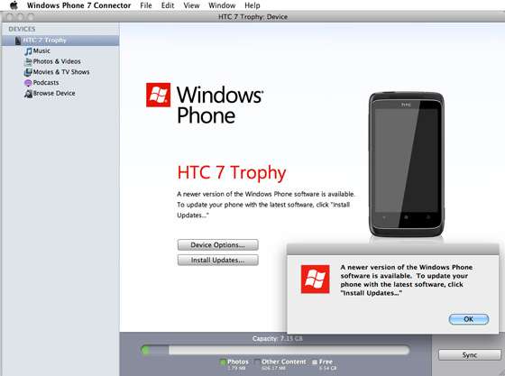Open the Window menu

(222, 5)
